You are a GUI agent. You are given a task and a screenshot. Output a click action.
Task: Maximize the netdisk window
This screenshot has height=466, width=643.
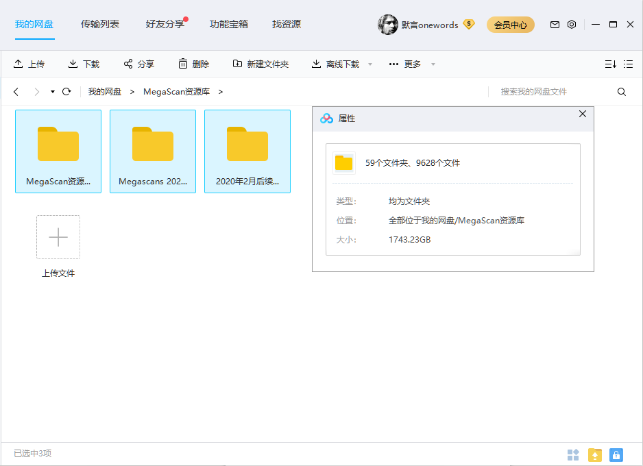pyautogui.click(x=613, y=25)
